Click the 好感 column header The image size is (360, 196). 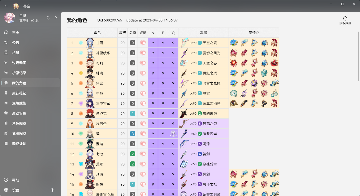click(143, 33)
